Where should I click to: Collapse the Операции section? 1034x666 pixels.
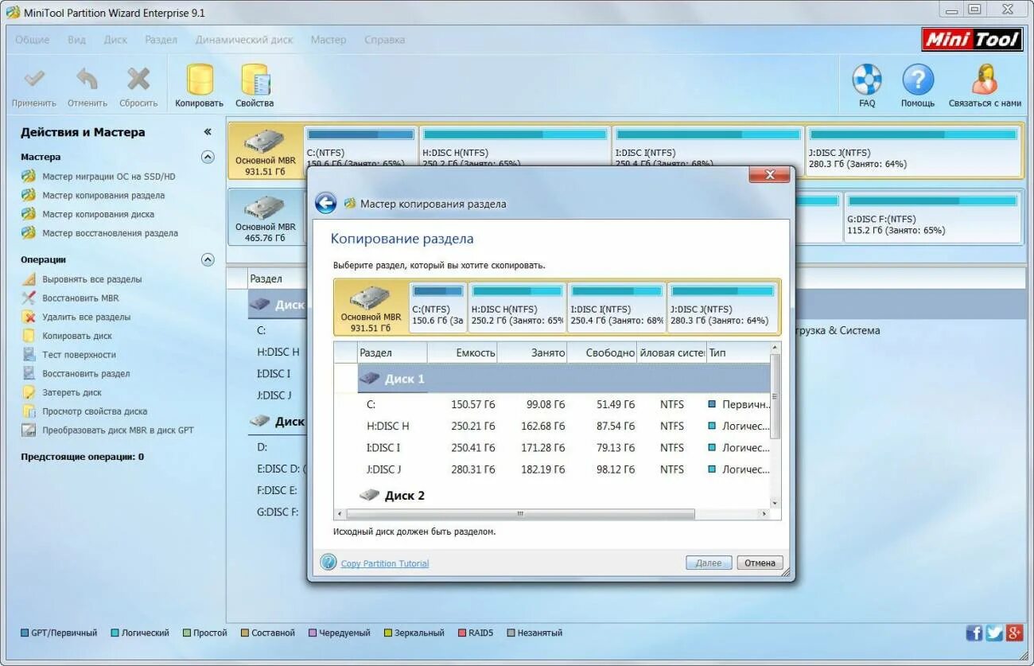208,259
